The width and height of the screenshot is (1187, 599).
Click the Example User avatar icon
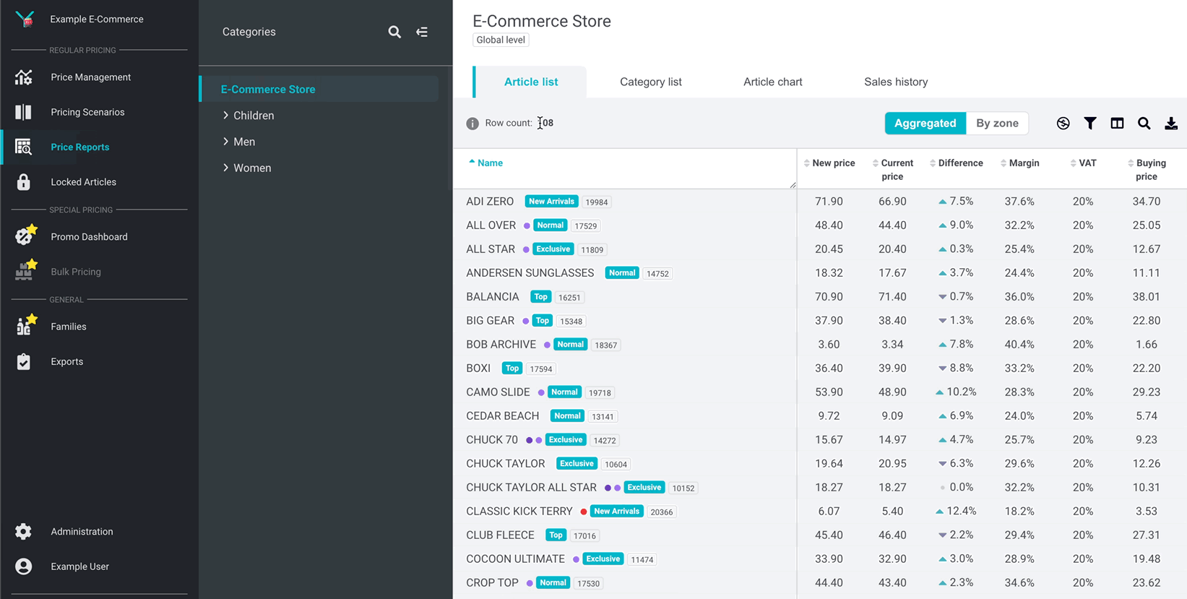(23, 566)
